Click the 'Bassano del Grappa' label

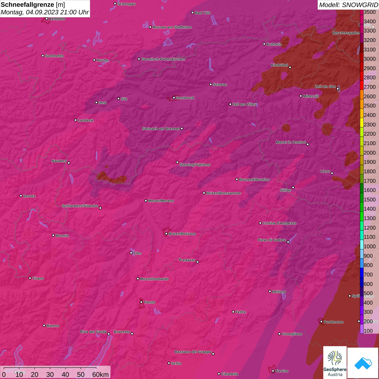[x=193, y=352]
